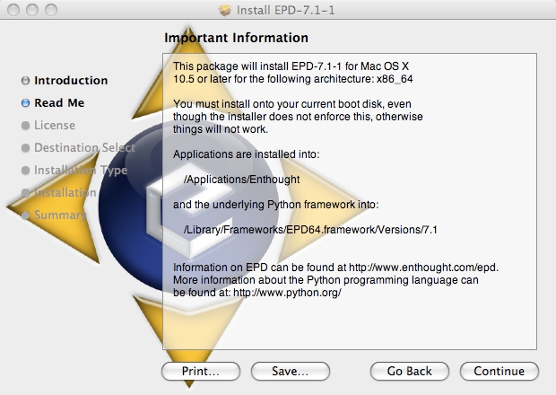Click the Continue button
556x395 pixels.
[500, 372]
